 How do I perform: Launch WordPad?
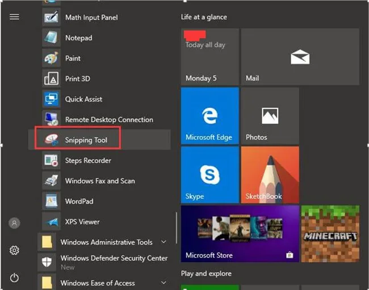coord(79,201)
